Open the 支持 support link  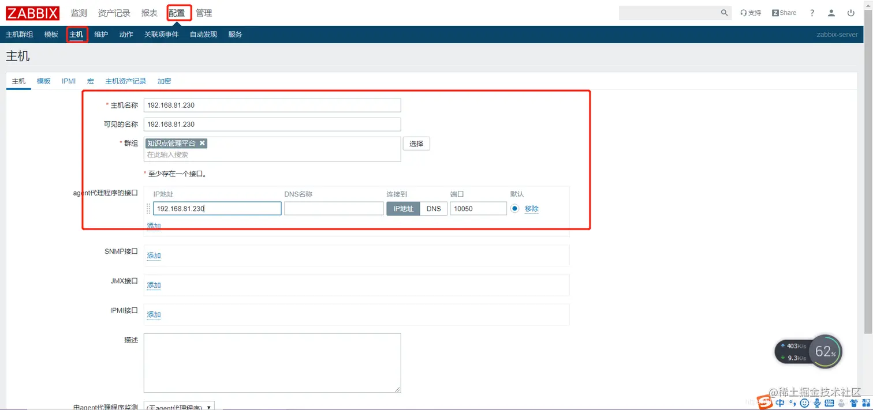pyautogui.click(x=751, y=13)
